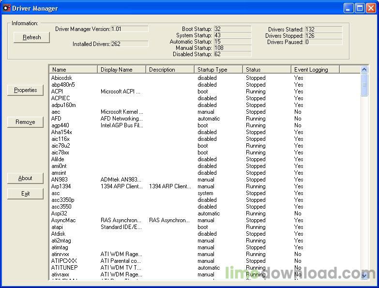Click the Exit button

[x=26, y=194]
